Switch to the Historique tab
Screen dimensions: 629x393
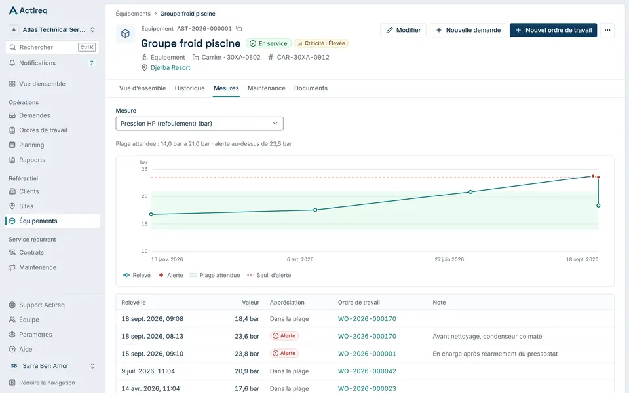(190, 88)
